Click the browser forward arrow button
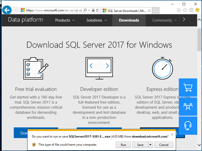This screenshot has width=202, height=151. pyautogui.click(x=16, y=10)
